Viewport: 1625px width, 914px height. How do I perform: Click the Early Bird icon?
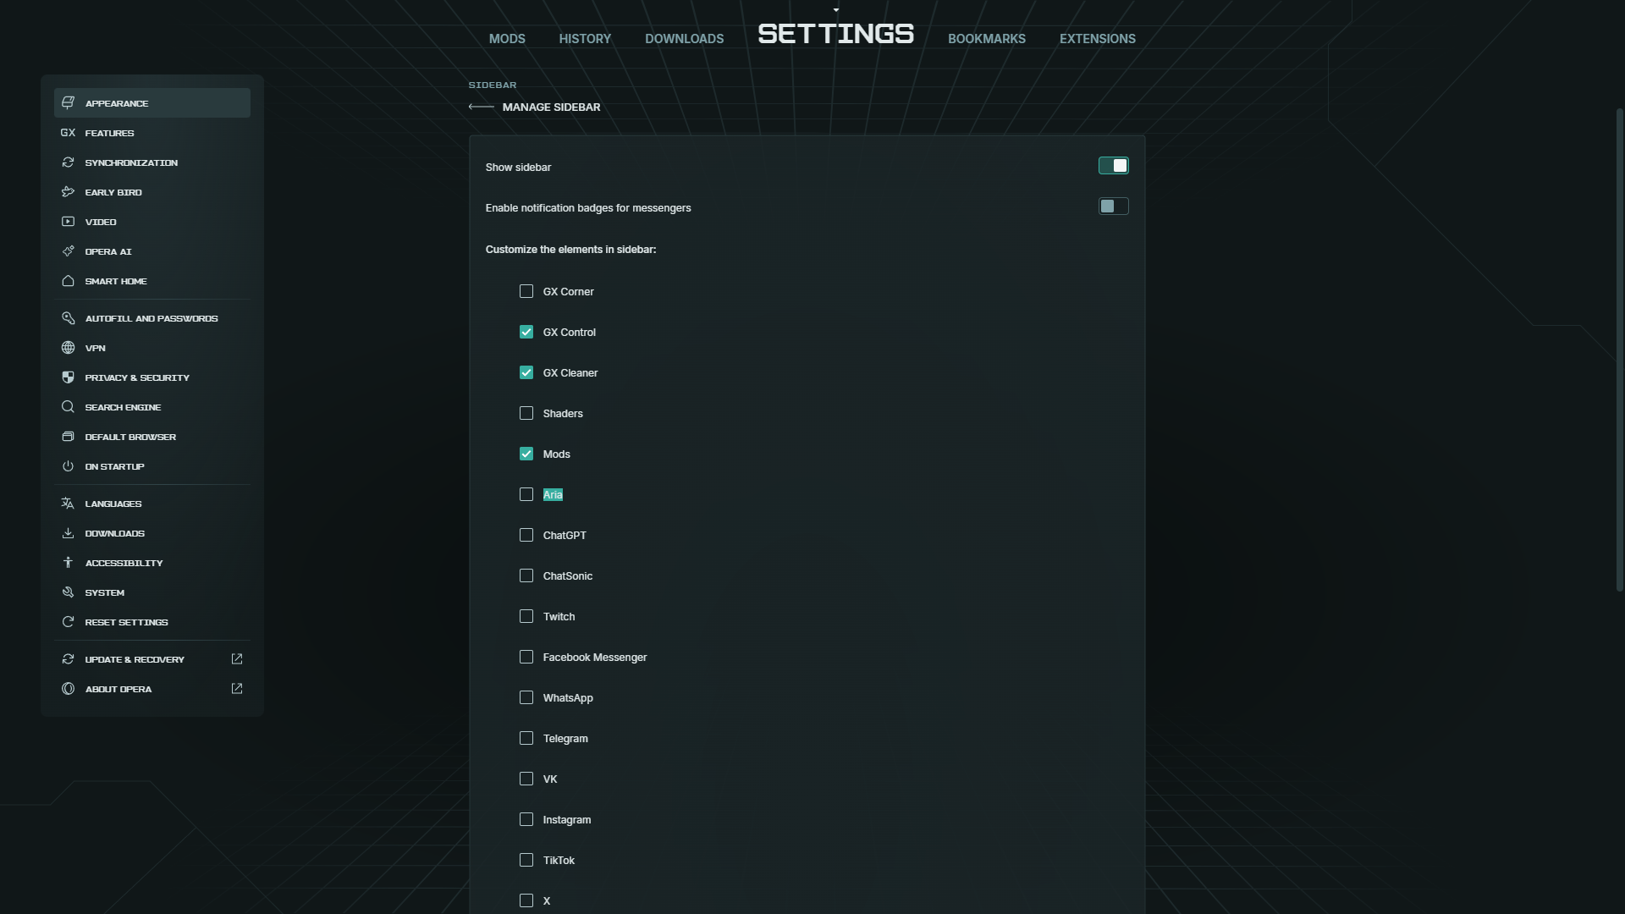coord(68,192)
